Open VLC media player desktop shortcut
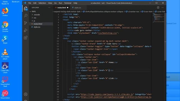Image resolution: width=180 pixels, height=101 pixels. [x=5, y=54]
